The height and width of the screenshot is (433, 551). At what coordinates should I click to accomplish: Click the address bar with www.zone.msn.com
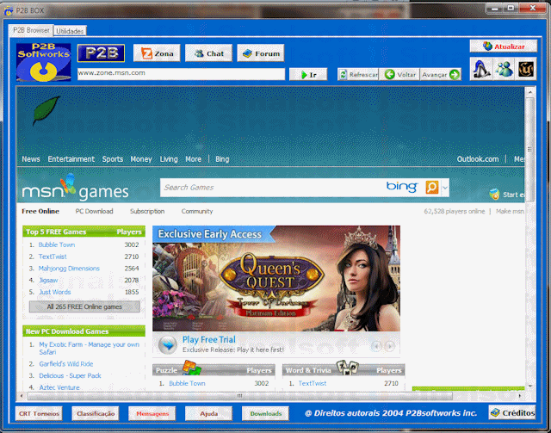pyautogui.click(x=181, y=73)
